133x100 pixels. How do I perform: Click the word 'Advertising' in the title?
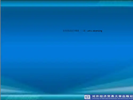(x=97, y=31)
